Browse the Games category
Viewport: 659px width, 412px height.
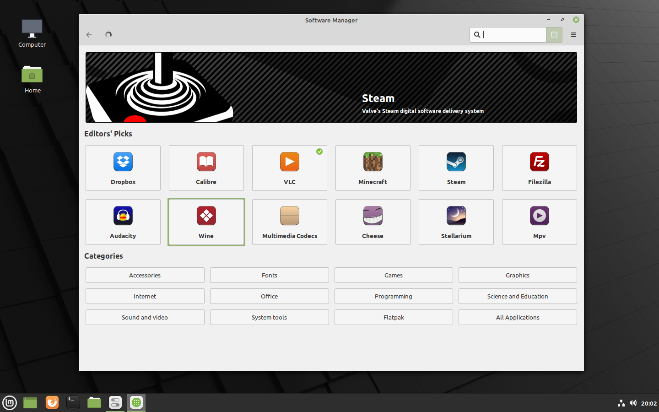tap(394, 275)
